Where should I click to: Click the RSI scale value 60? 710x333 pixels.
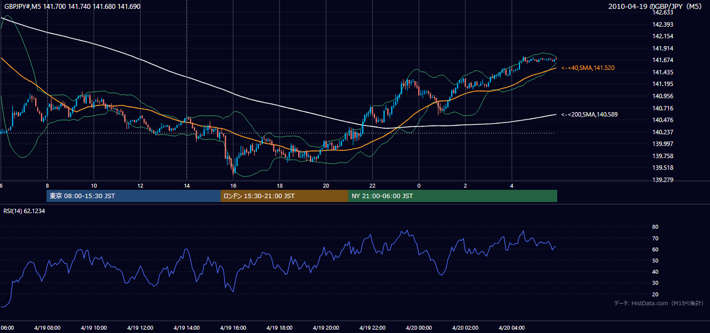(655, 249)
